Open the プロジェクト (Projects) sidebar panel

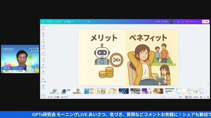coord(43,66)
